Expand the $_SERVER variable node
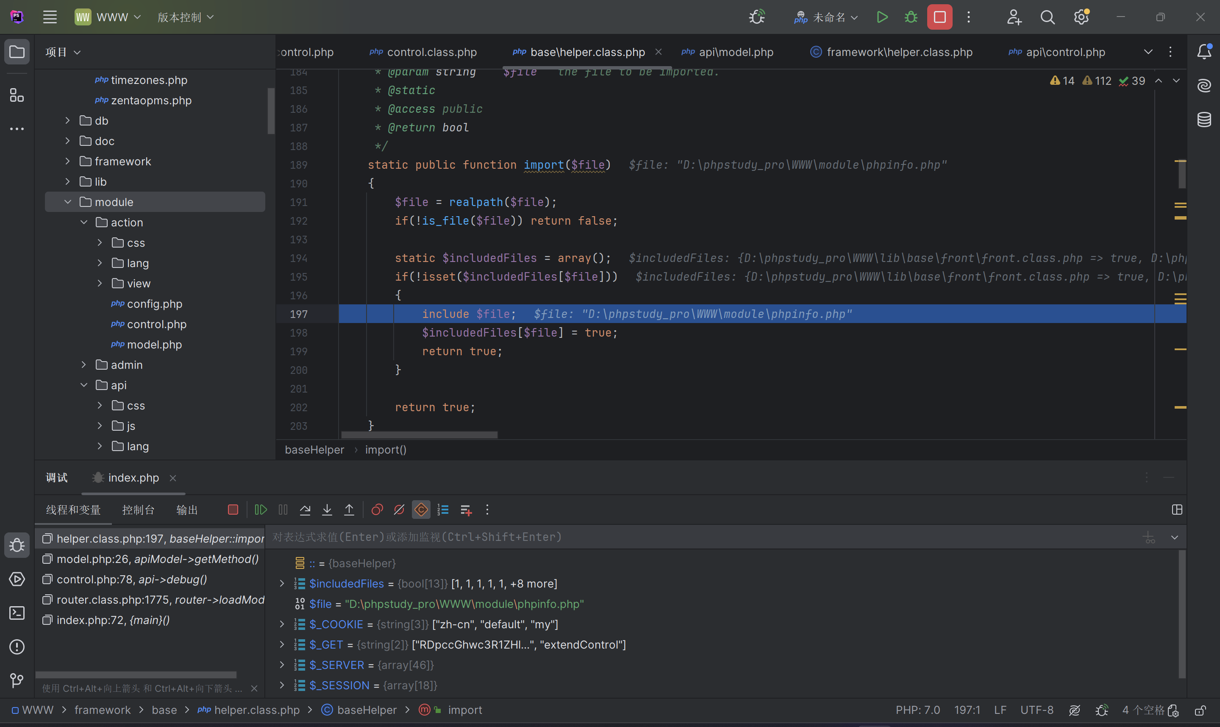This screenshot has height=727, width=1220. [x=282, y=665]
